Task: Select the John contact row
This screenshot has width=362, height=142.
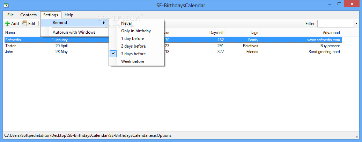Action: pyautogui.click(x=173, y=52)
